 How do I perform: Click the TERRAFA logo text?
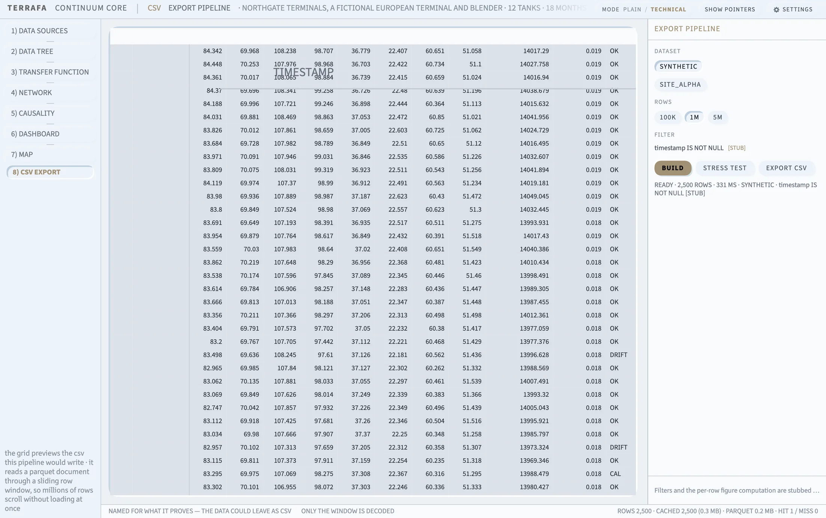(27, 8)
